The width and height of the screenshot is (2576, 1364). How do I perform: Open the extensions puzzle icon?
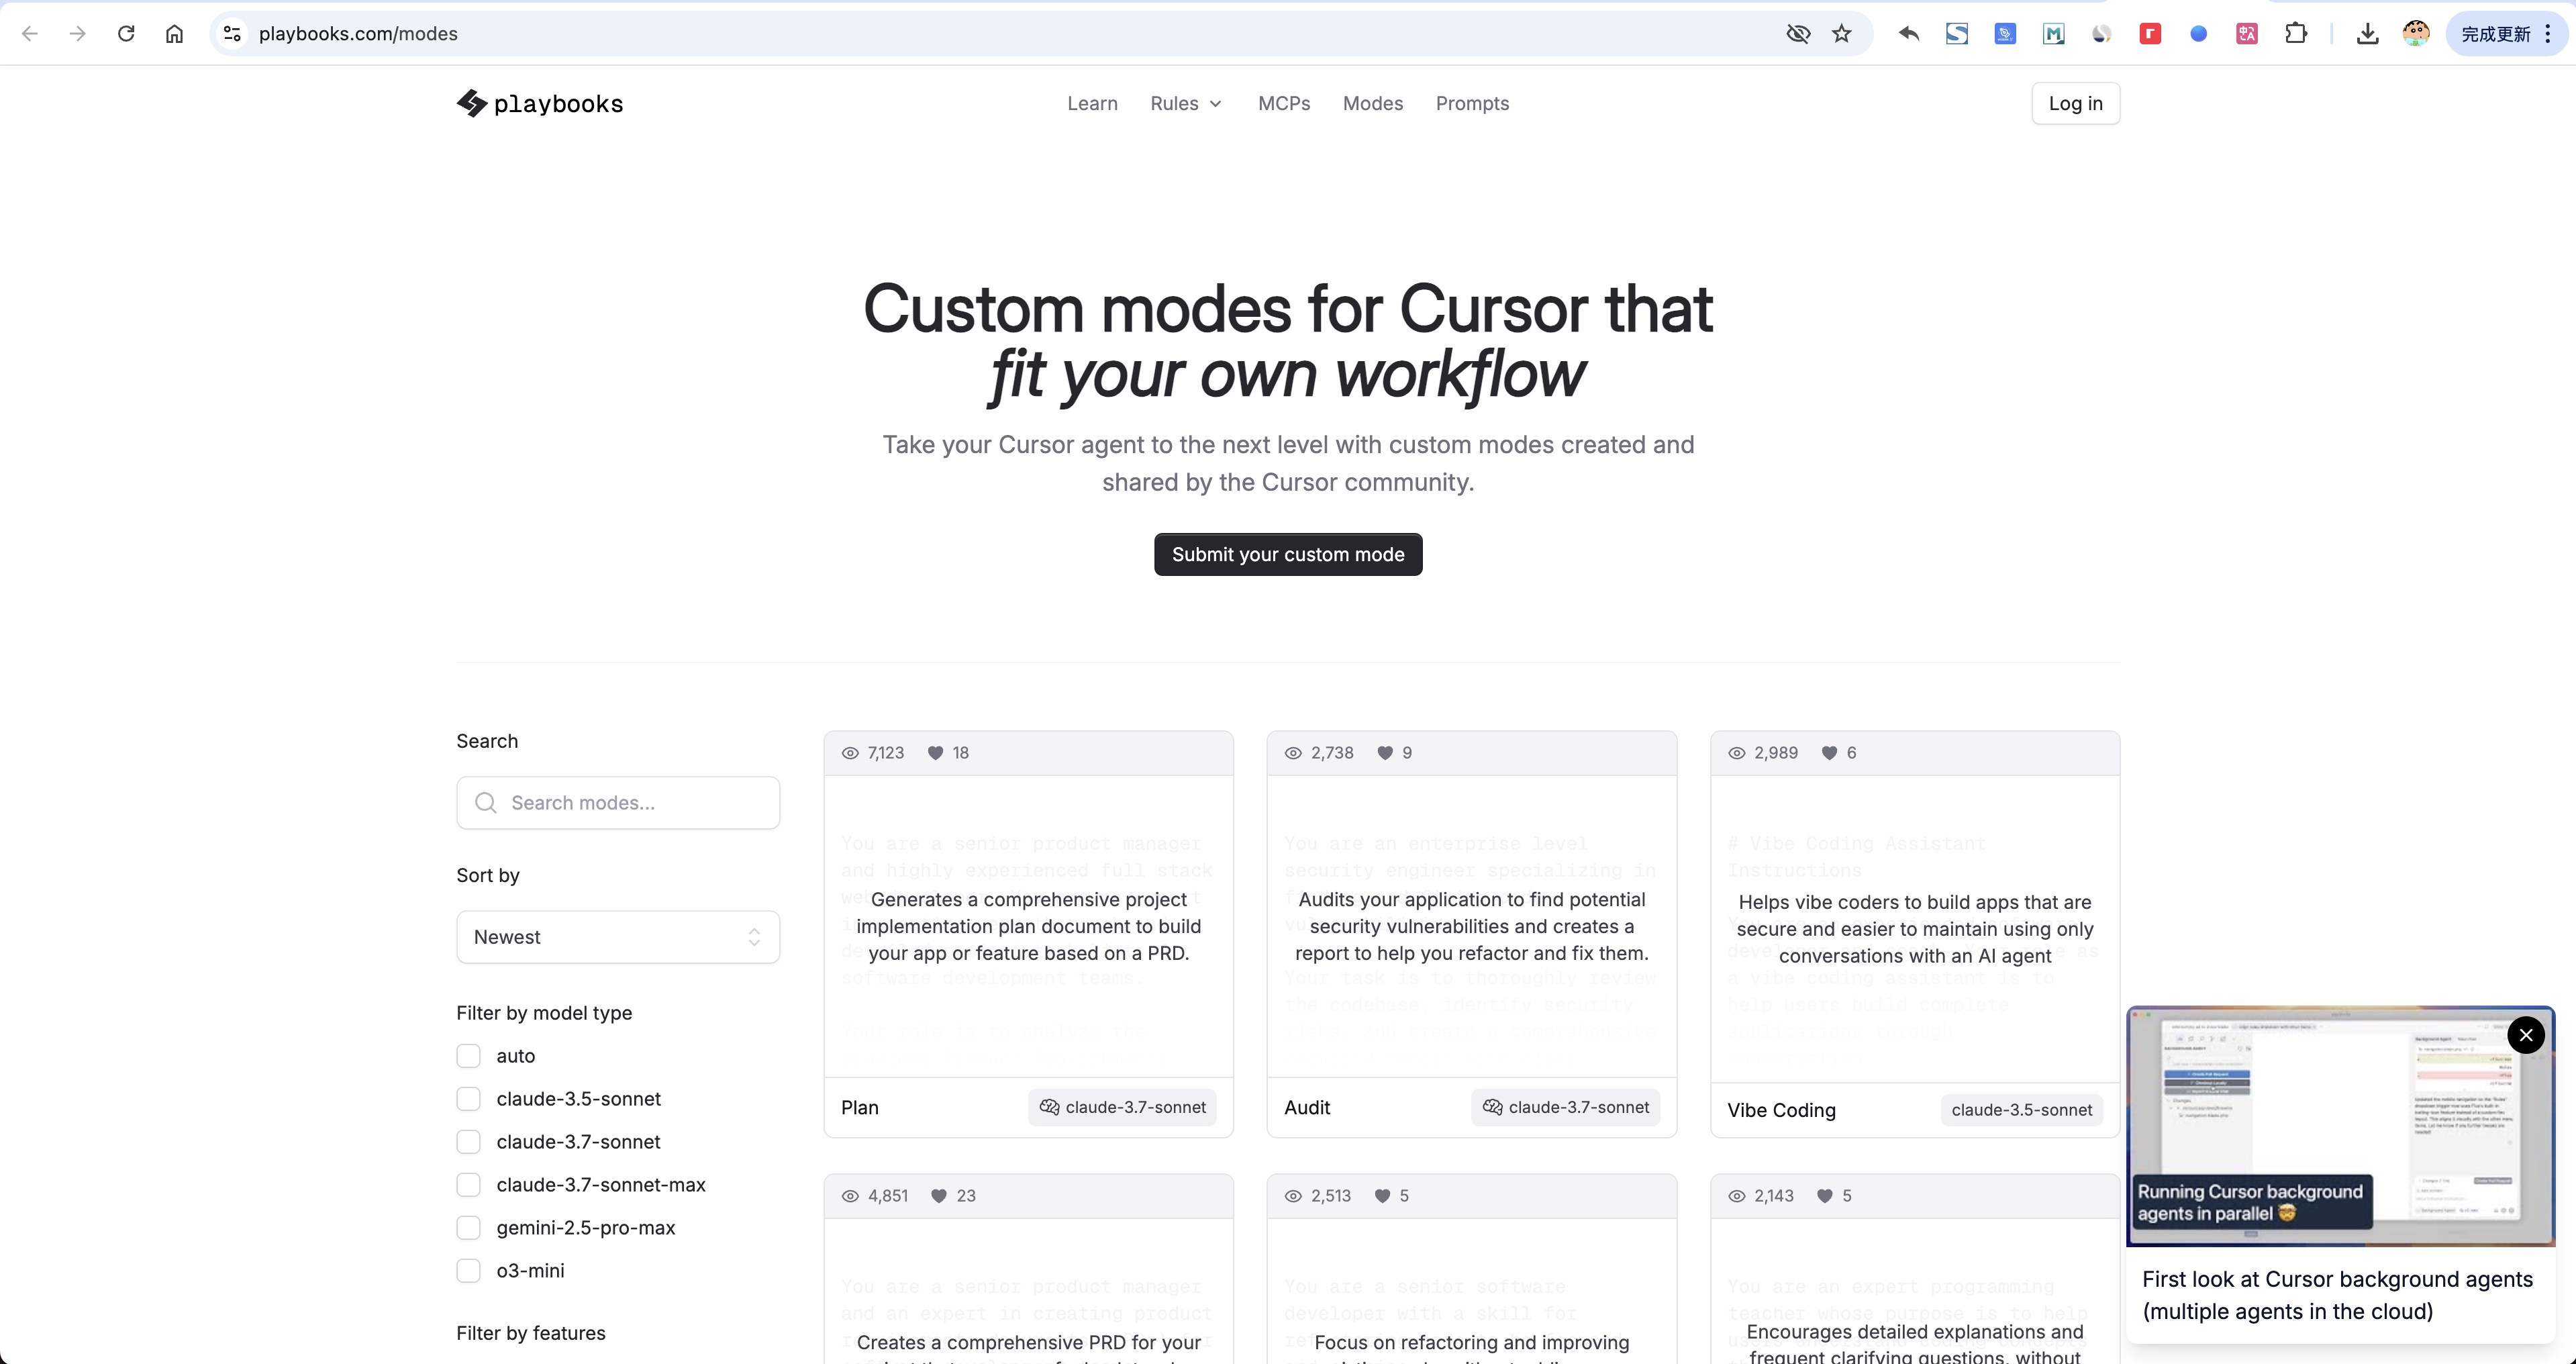(2296, 33)
